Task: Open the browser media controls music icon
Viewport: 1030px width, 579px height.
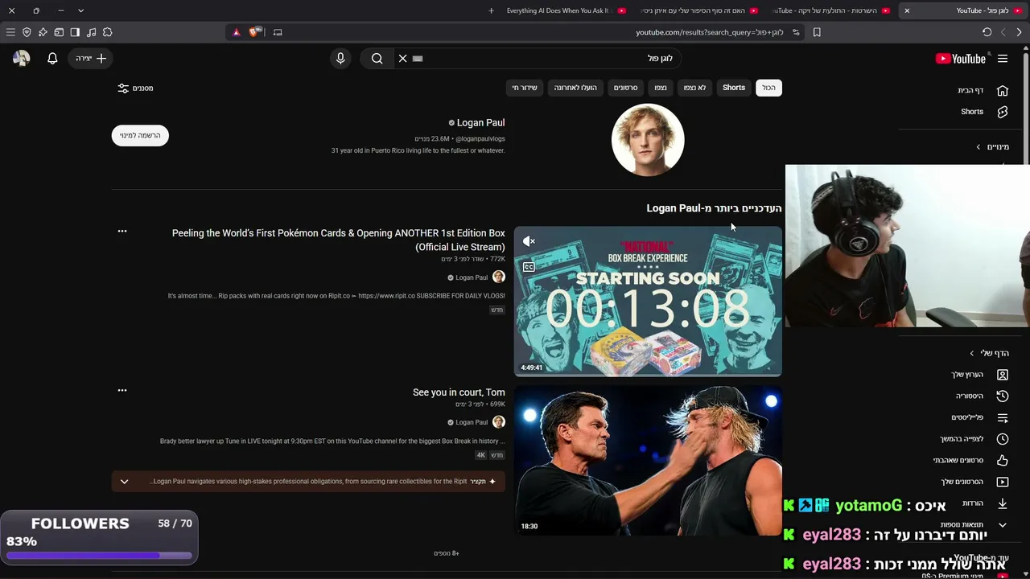Action: tap(91, 32)
